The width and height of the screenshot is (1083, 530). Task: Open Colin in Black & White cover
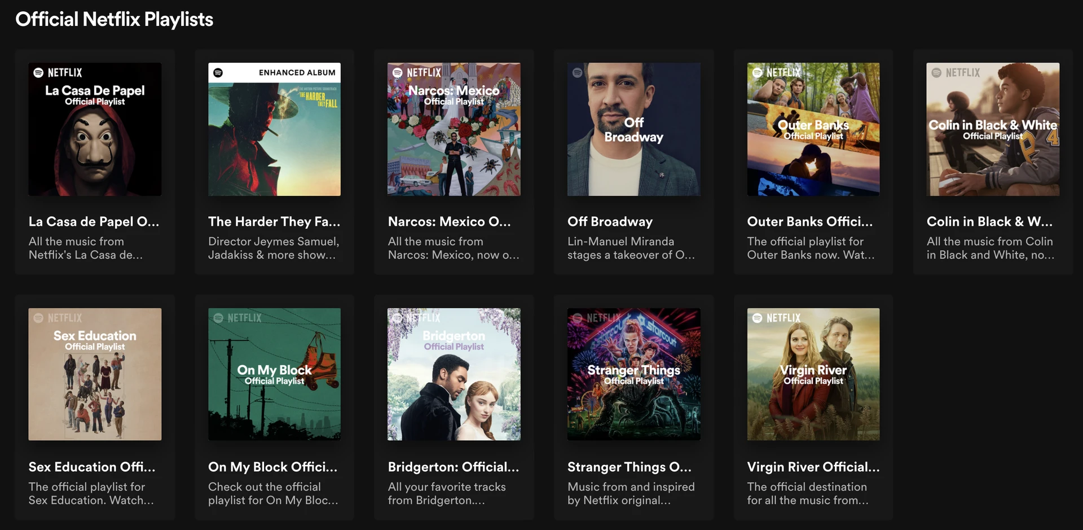[x=993, y=129]
